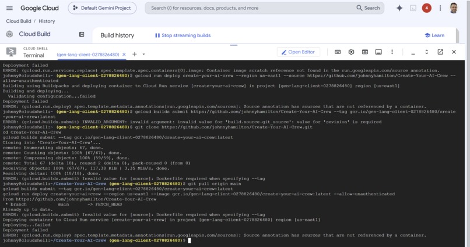
Task: Click the terminal resize drag handle
Action: click(234, 45)
